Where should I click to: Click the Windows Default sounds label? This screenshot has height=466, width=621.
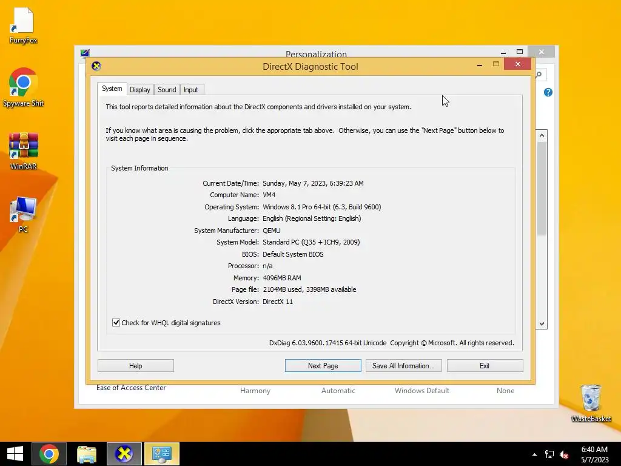pyautogui.click(x=422, y=391)
